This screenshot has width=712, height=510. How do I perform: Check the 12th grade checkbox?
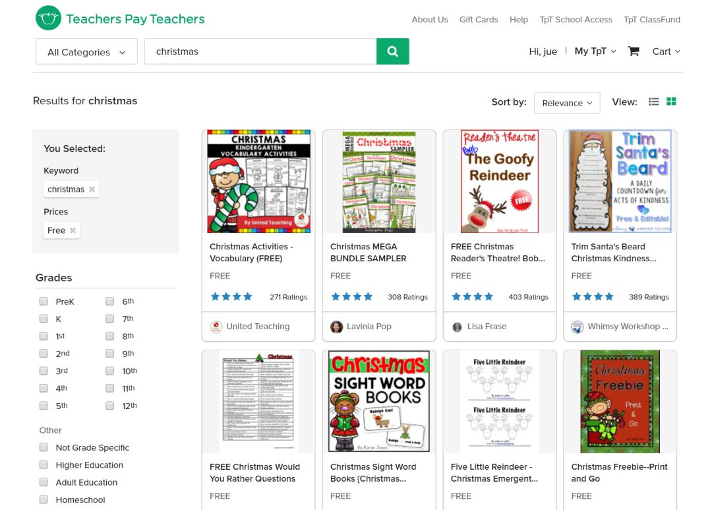pyautogui.click(x=110, y=406)
